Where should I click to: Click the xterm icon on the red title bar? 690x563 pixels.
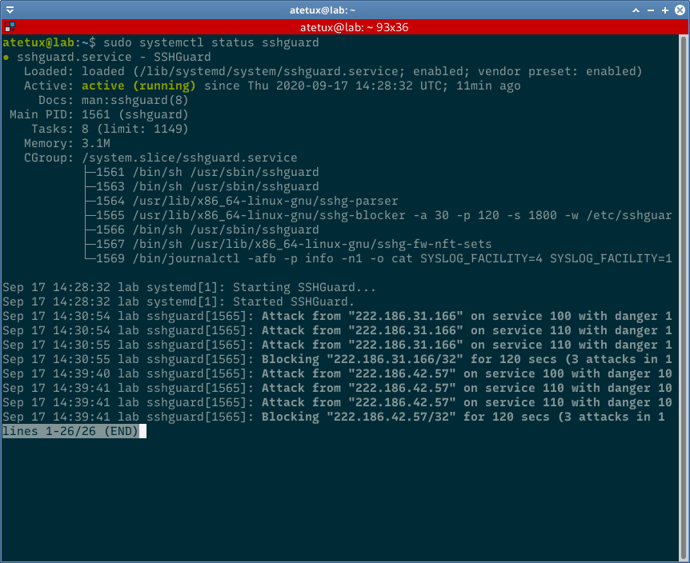(x=10, y=26)
